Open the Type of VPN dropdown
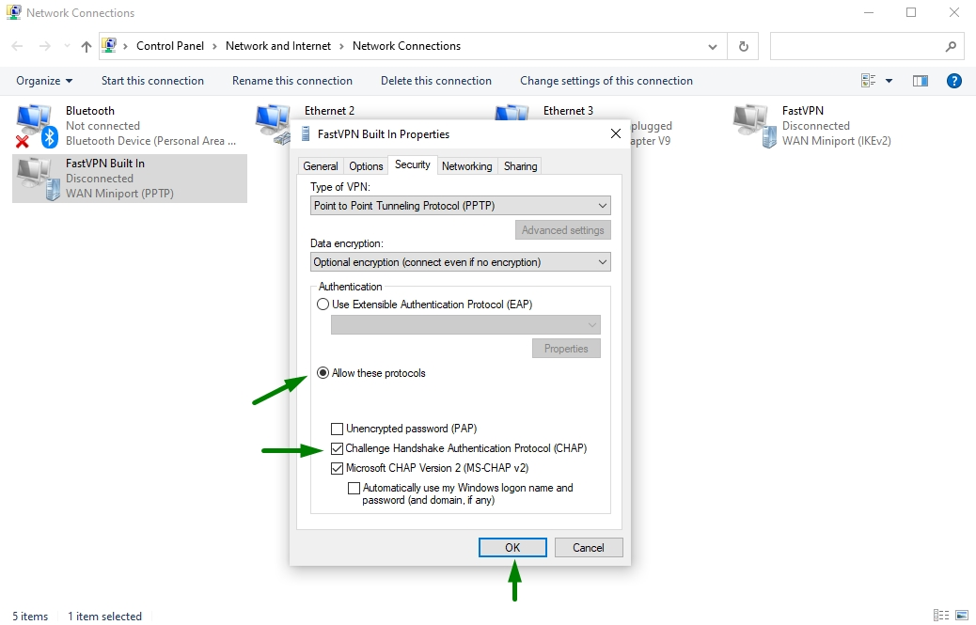Image resolution: width=976 pixels, height=625 pixels. [x=461, y=206]
